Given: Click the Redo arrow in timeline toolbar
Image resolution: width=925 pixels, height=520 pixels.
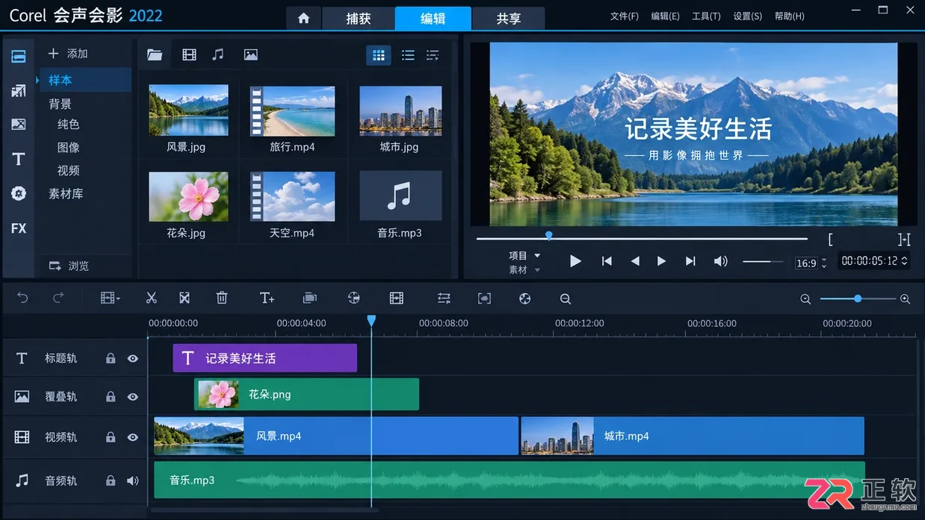Looking at the screenshot, I should 58,298.
